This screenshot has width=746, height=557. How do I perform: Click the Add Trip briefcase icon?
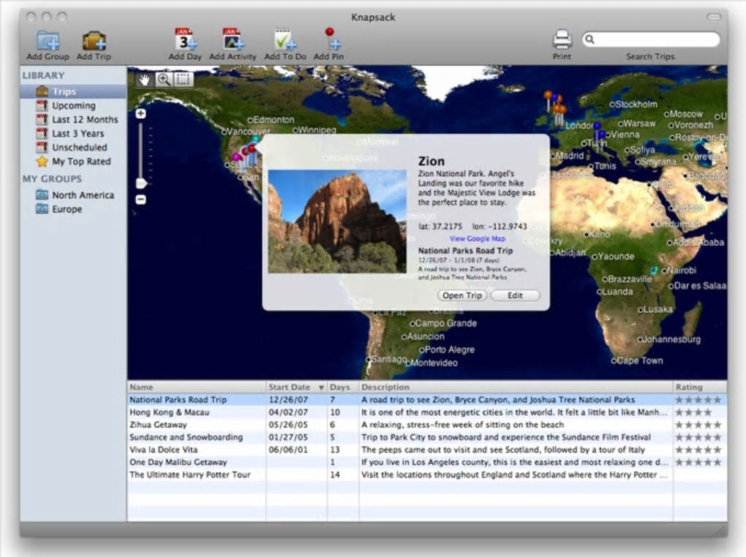click(94, 41)
